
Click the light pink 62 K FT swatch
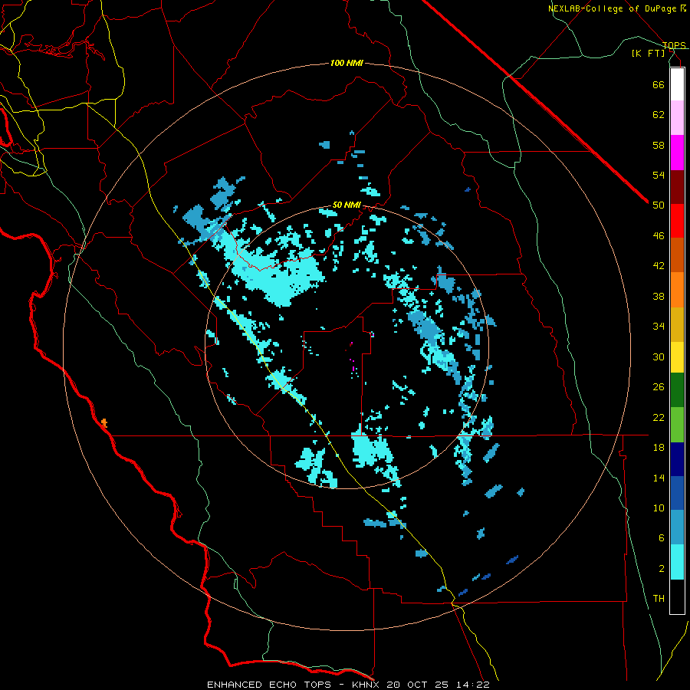(x=677, y=118)
